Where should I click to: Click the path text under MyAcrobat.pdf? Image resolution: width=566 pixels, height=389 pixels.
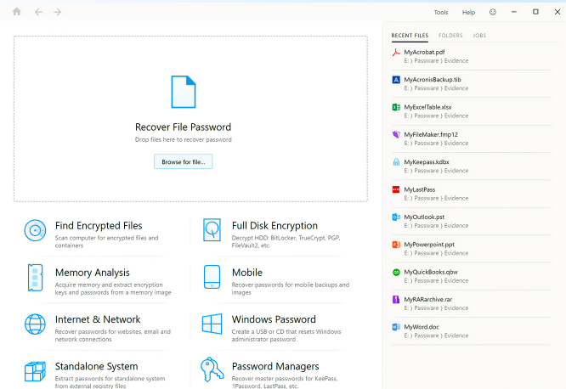436,60
